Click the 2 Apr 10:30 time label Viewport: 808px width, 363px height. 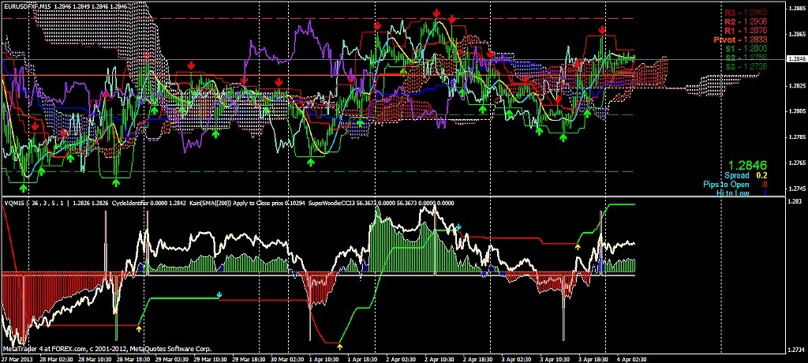(x=439, y=359)
